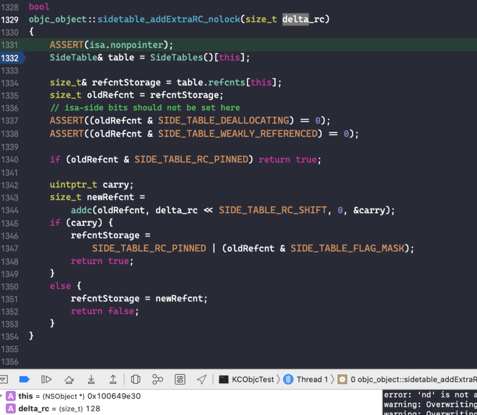Click the Step Into button
The image size is (477, 415).
click(x=91, y=380)
